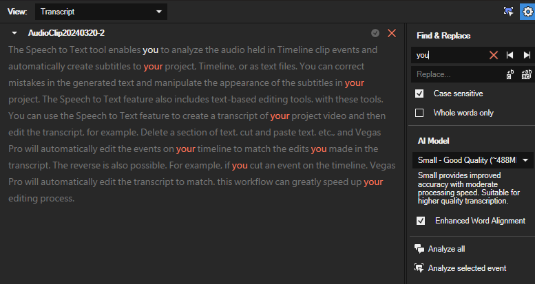Collapse the AudioClip20240320-2 transcript section

point(14,33)
